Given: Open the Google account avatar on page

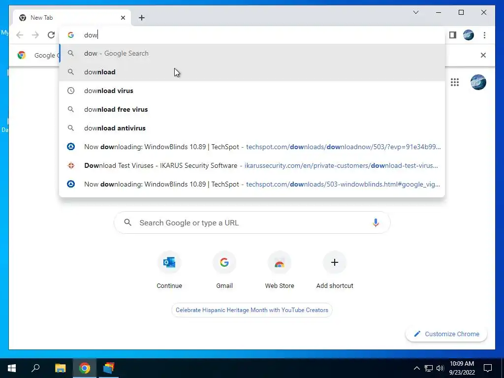Looking at the screenshot, I should tap(478, 82).
